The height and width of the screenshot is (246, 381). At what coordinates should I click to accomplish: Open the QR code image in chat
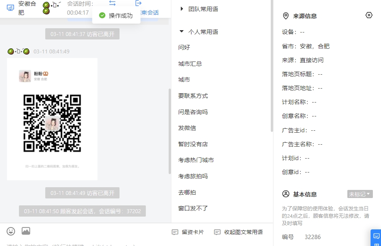[52, 119]
